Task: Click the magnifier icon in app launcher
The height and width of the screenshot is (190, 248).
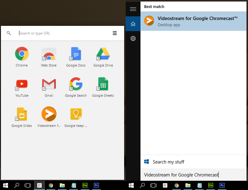Action: click(9, 33)
